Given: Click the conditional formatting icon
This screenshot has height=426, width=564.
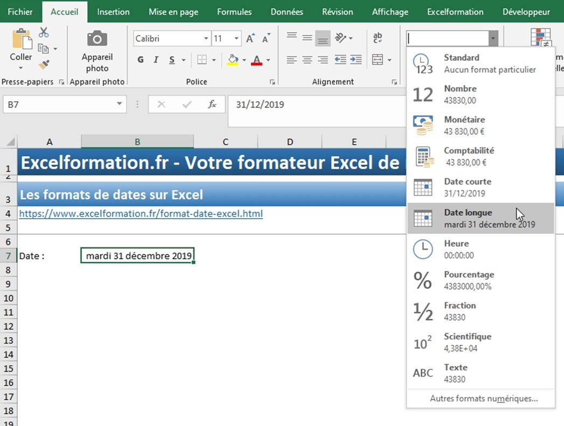Looking at the screenshot, I should pos(541,37).
